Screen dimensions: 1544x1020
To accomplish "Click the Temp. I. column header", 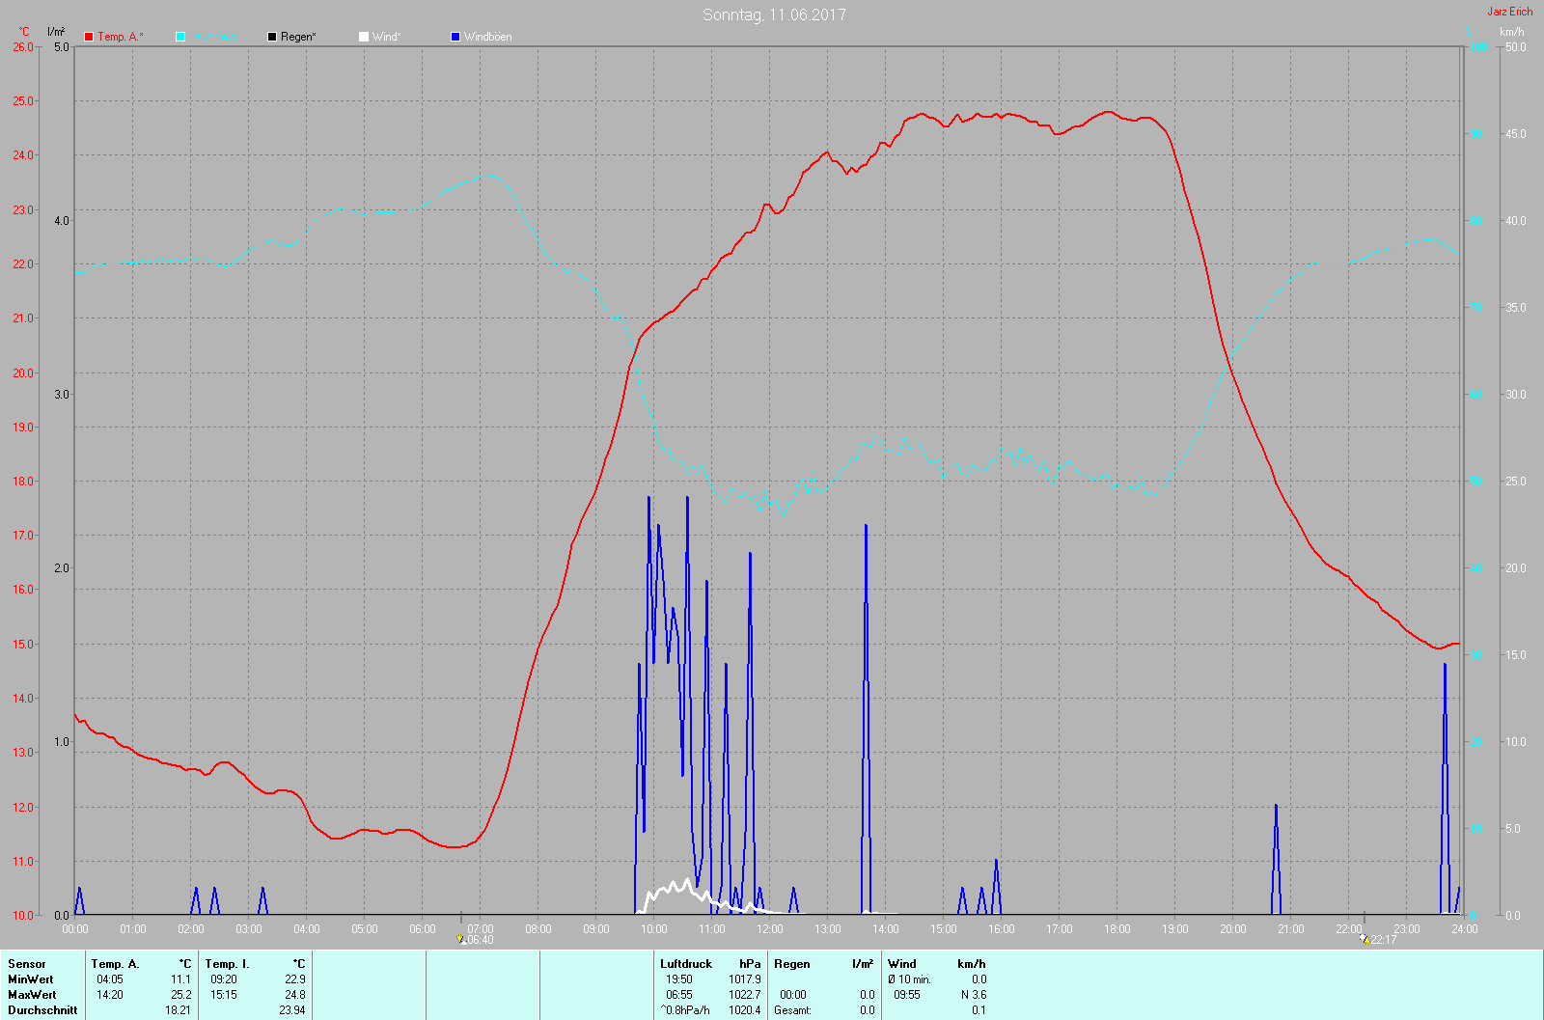I will pyautogui.click(x=227, y=964).
